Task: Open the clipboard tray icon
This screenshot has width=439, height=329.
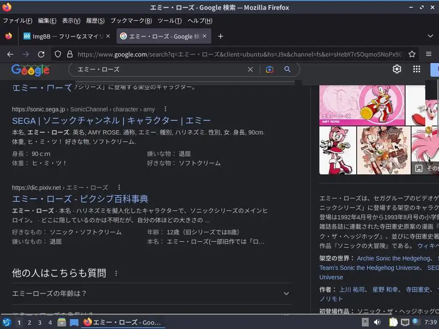Action: 393,322
